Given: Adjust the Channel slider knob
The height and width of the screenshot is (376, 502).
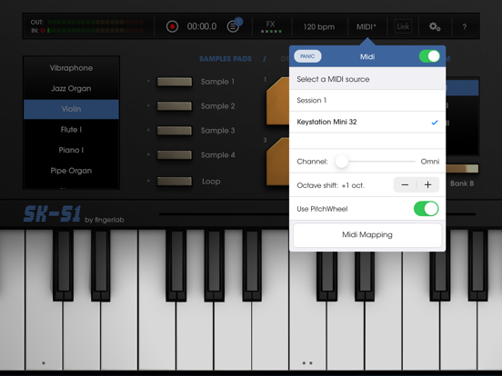Looking at the screenshot, I should (342, 161).
